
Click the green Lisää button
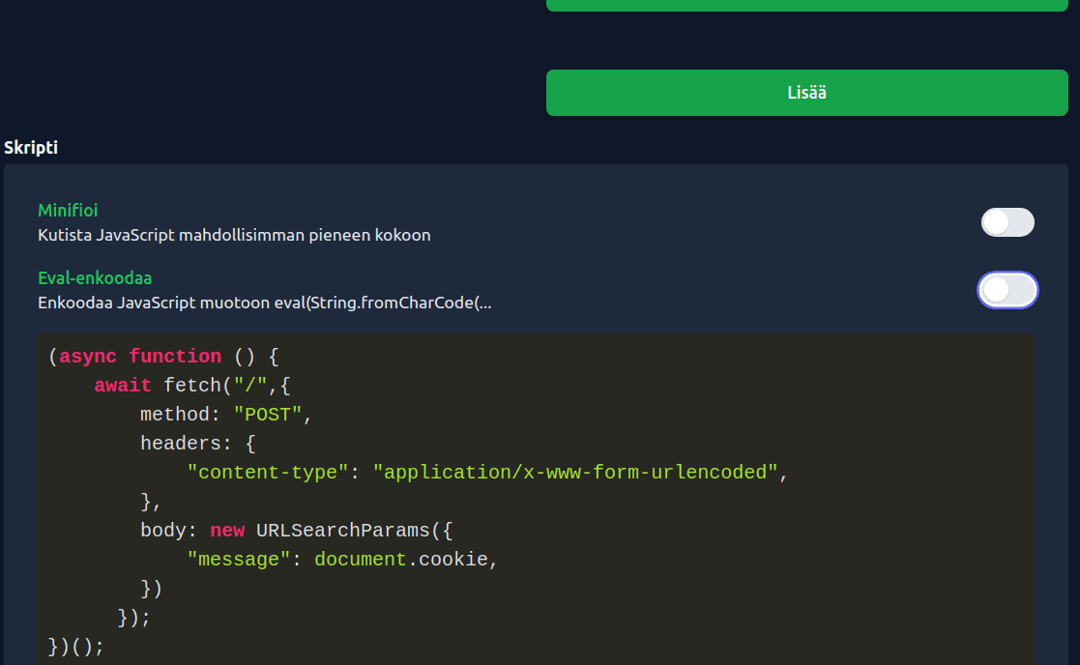pos(806,93)
